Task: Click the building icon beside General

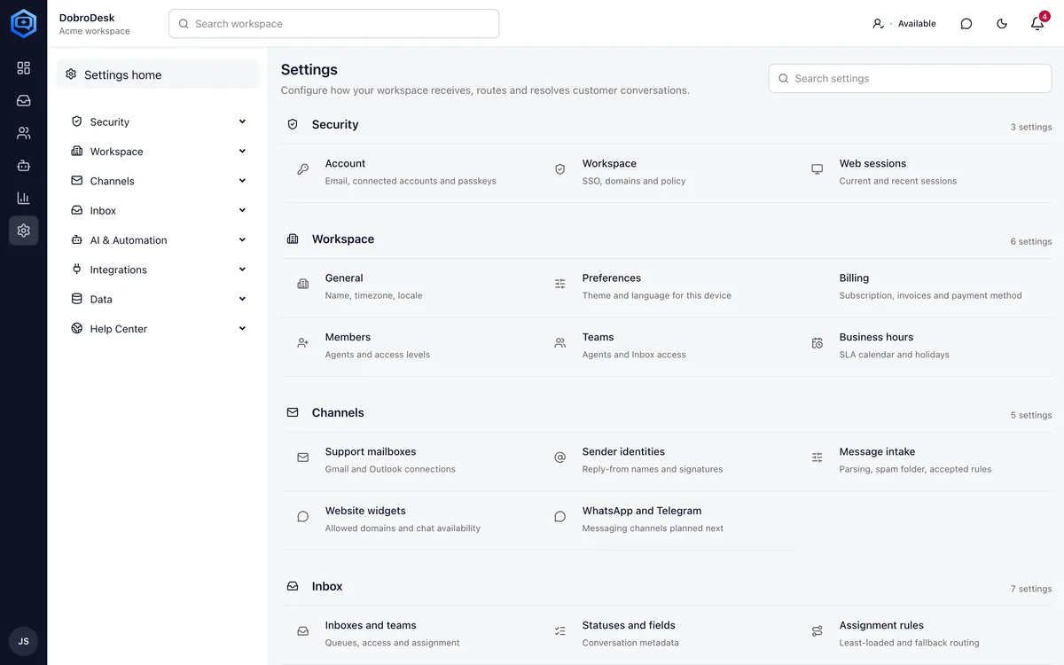Action: click(303, 284)
